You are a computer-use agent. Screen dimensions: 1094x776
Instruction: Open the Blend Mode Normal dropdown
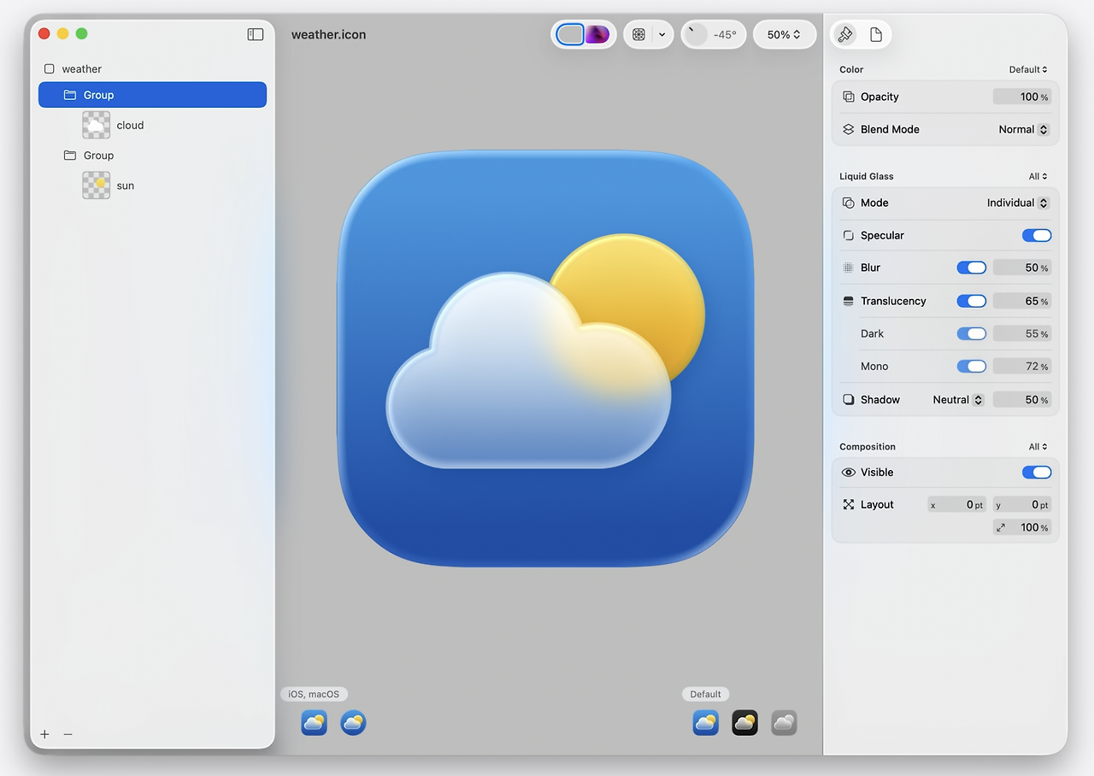1024,129
